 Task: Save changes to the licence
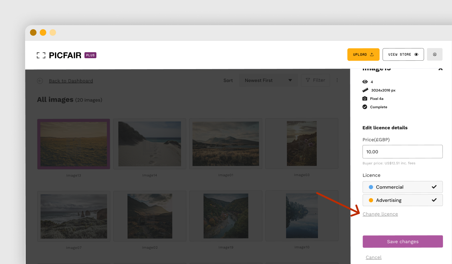point(403,241)
